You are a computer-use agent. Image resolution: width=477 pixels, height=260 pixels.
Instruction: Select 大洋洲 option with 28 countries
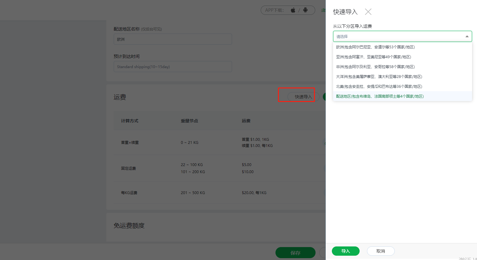(x=379, y=77)
